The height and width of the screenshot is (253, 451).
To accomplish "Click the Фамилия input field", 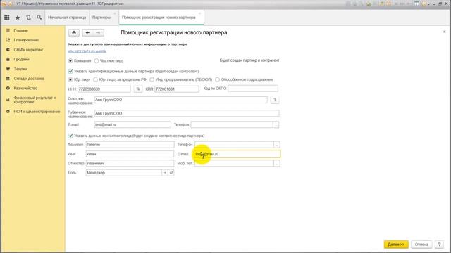I will [x=130, y=145].
